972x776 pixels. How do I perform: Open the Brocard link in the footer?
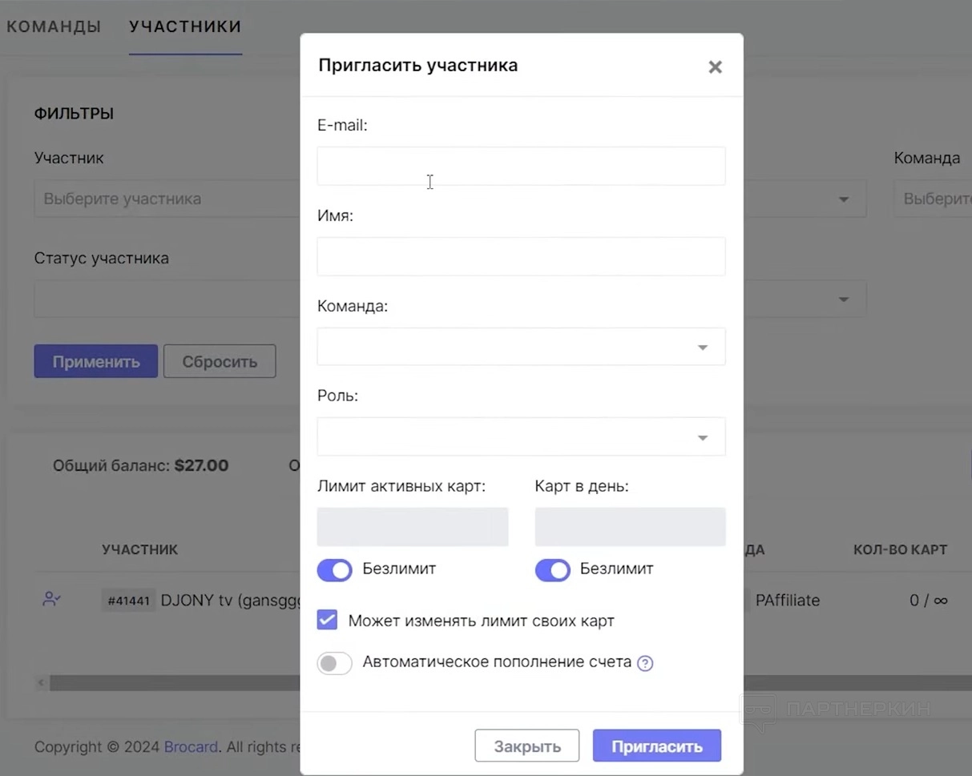[192, 747]
